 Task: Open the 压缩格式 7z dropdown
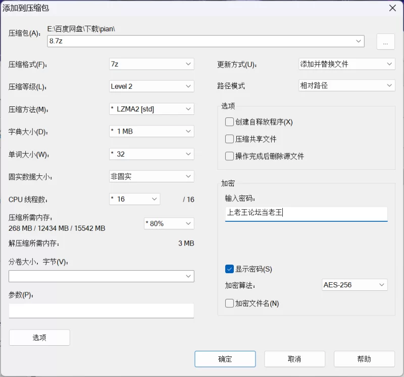(x=151, y=64)
